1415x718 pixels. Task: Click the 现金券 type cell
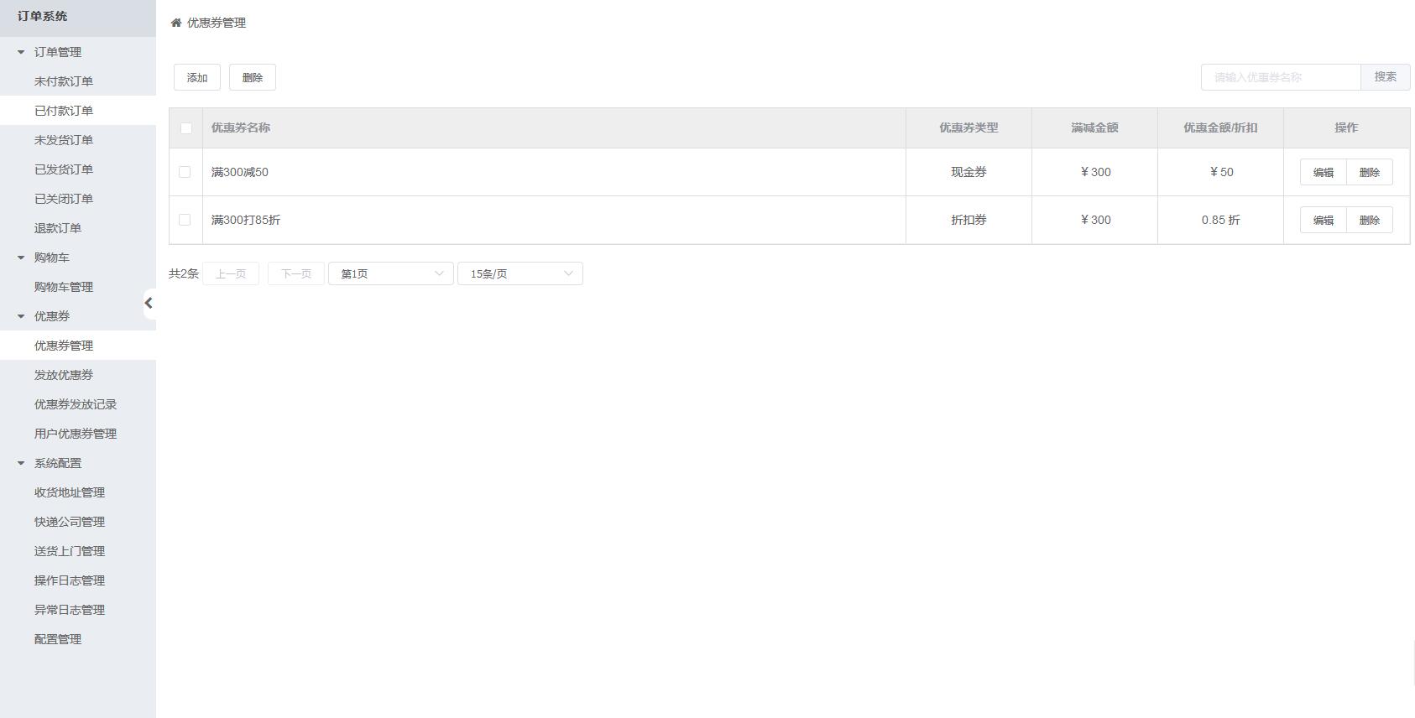tap(969, 172)
